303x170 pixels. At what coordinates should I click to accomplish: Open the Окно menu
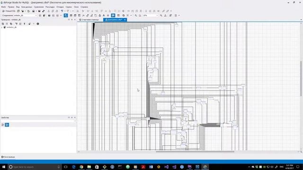[x=76, y=7]
